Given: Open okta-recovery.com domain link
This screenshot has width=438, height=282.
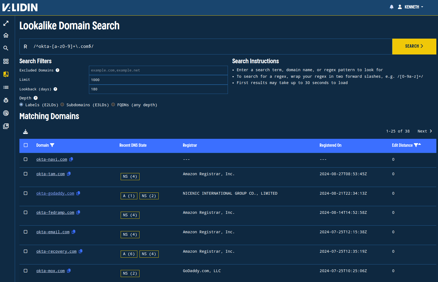Looking at the screenshot, I should click(x=56, y=251).
